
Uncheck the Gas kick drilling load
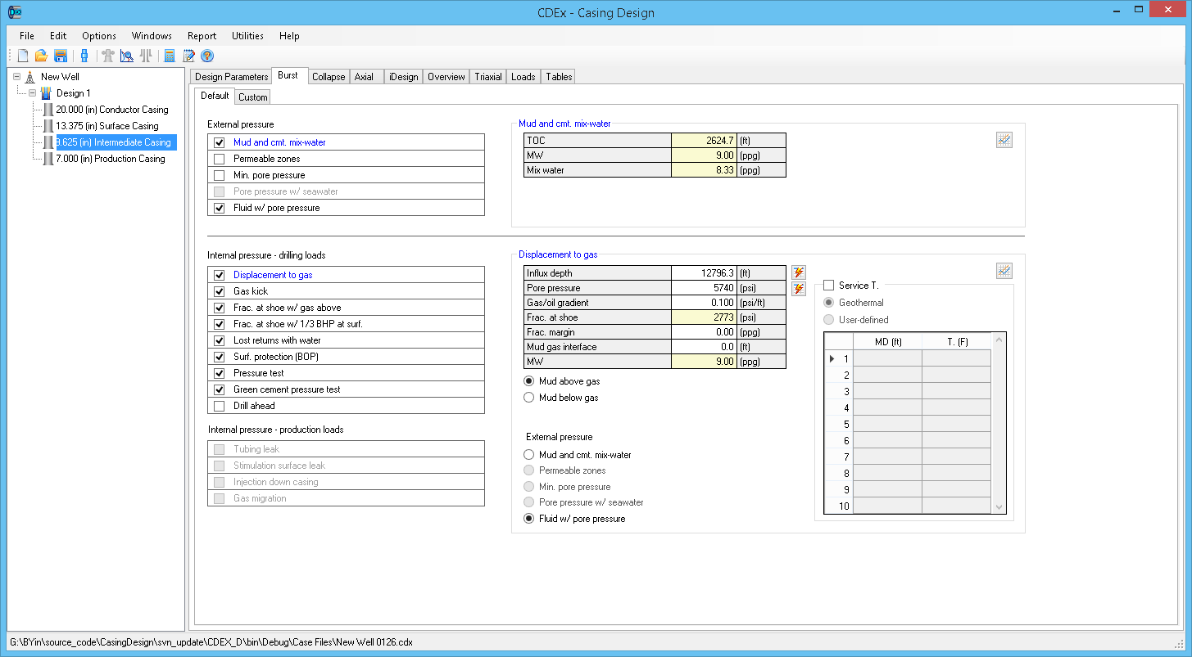219,291
